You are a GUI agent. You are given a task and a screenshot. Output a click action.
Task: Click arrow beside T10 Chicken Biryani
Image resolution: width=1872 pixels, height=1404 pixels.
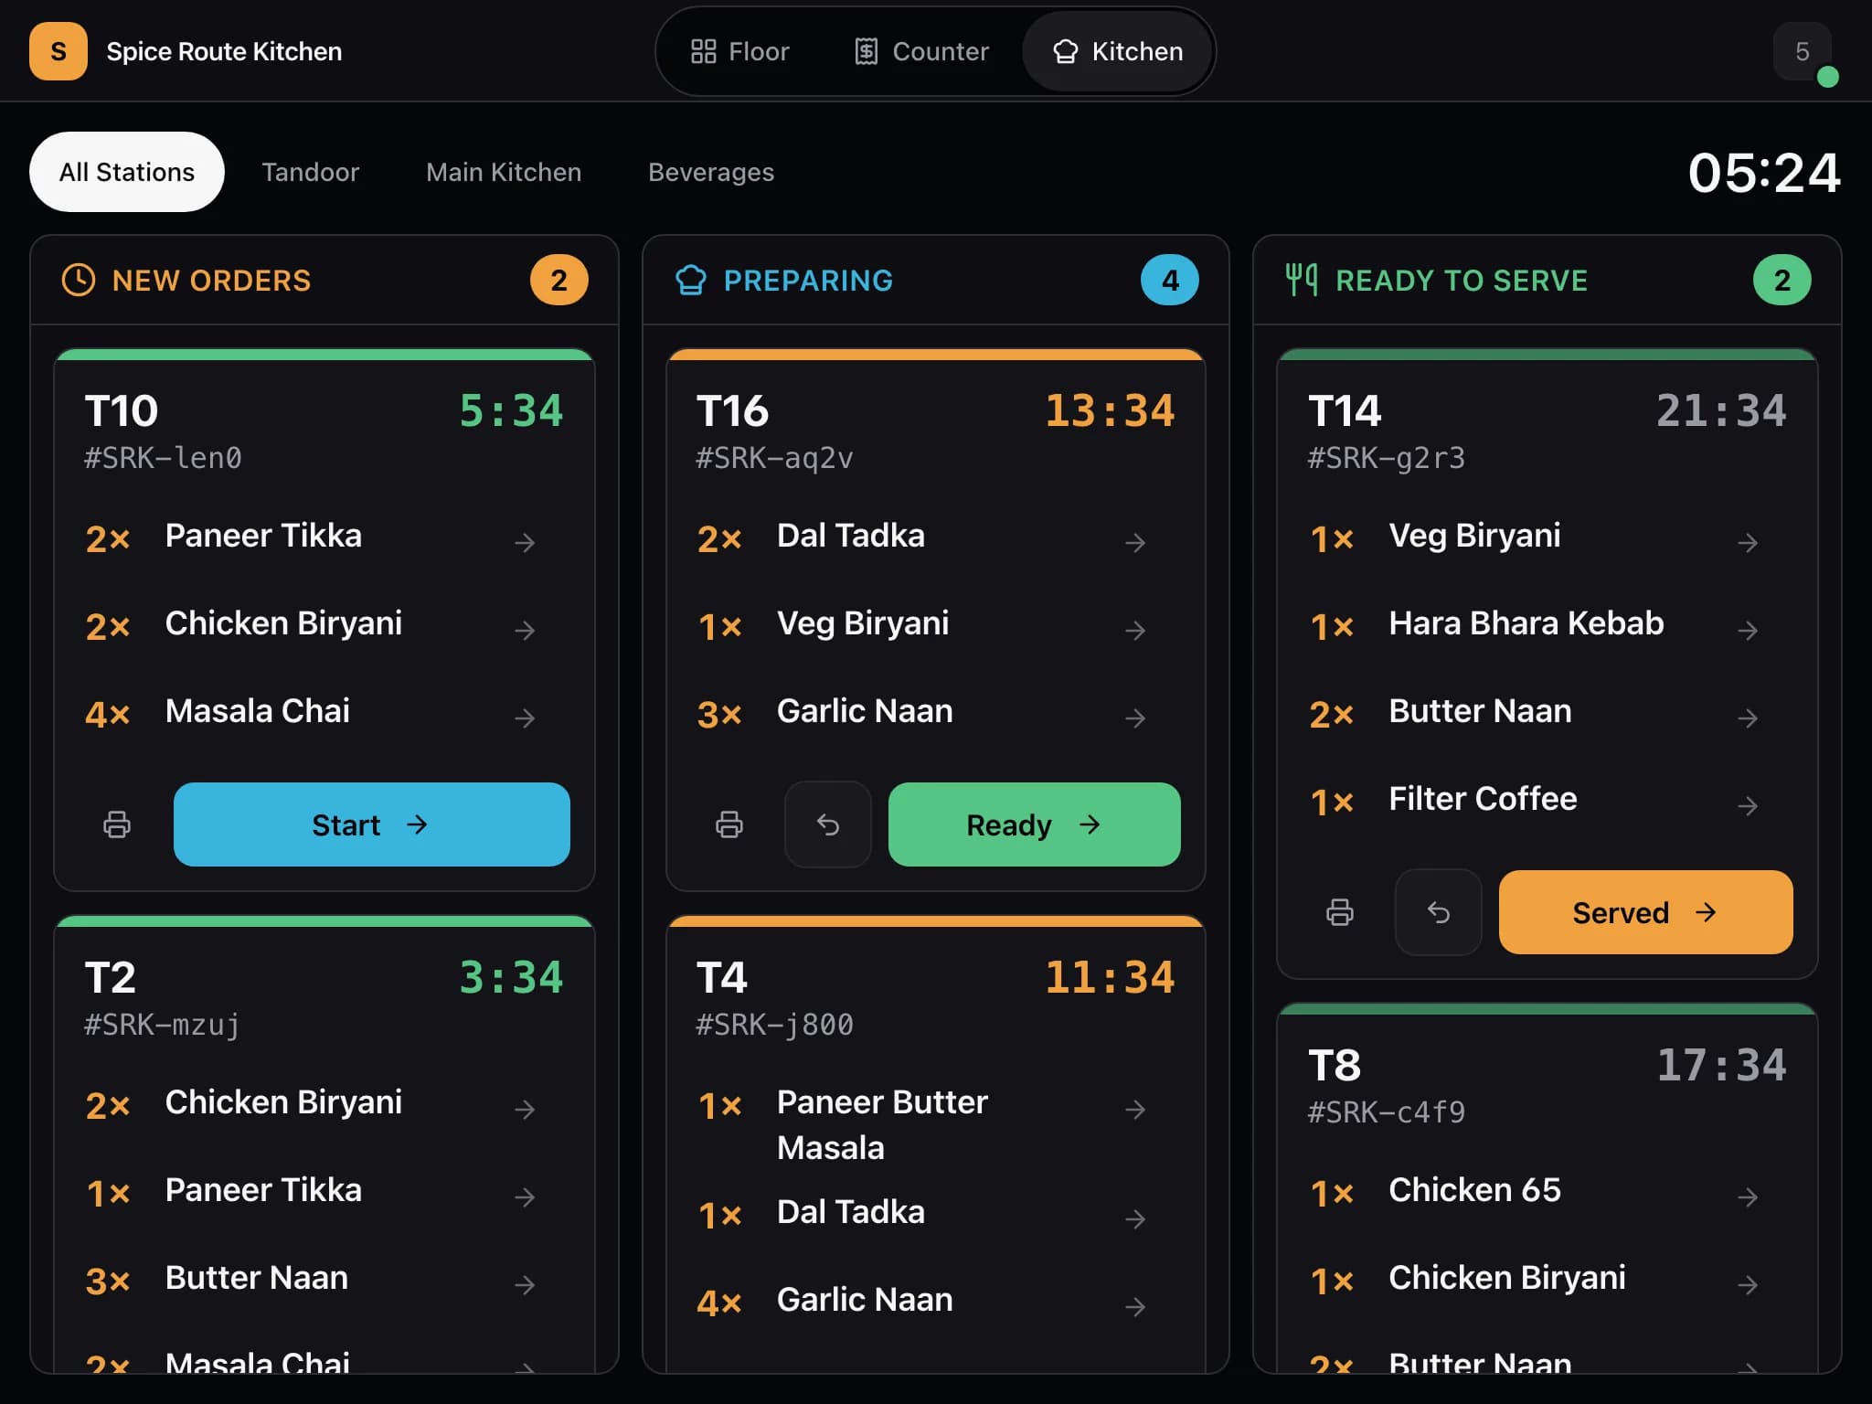click(x=525, y=631)
